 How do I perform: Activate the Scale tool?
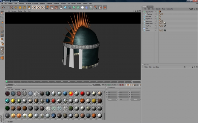click(x=20, y=8)
